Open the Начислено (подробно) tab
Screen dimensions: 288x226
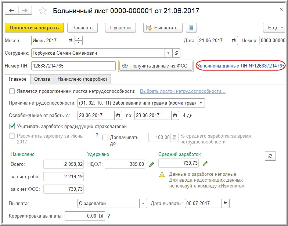click(82, 79)
